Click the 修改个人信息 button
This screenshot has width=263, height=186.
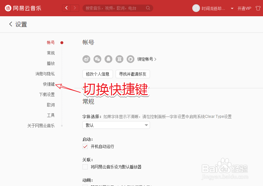coord(98,74)
